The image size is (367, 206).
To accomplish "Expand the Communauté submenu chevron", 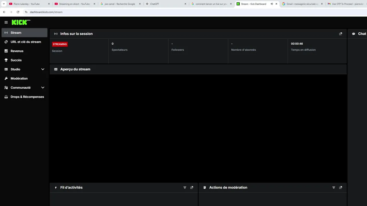I will pos(43,88).
